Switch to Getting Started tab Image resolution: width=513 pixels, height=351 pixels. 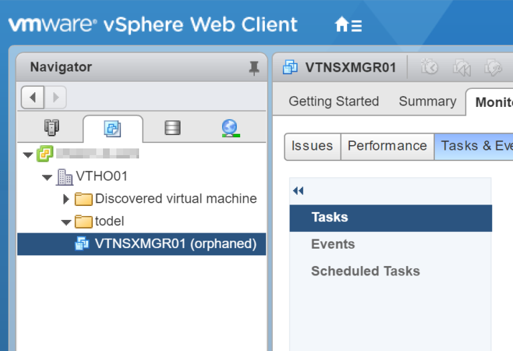(334, 102)
